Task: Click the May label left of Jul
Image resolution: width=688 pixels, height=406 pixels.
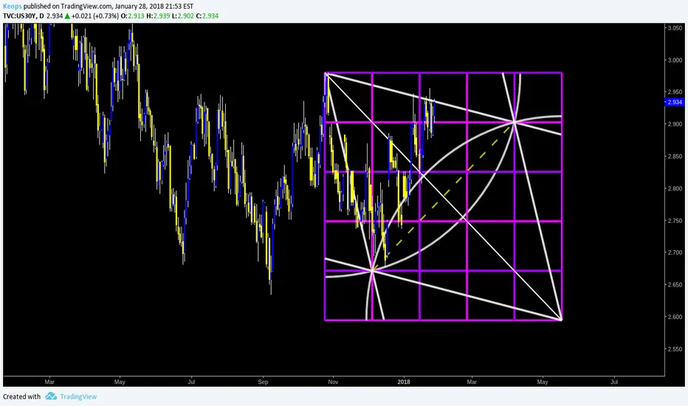Action: click(120, 382)
